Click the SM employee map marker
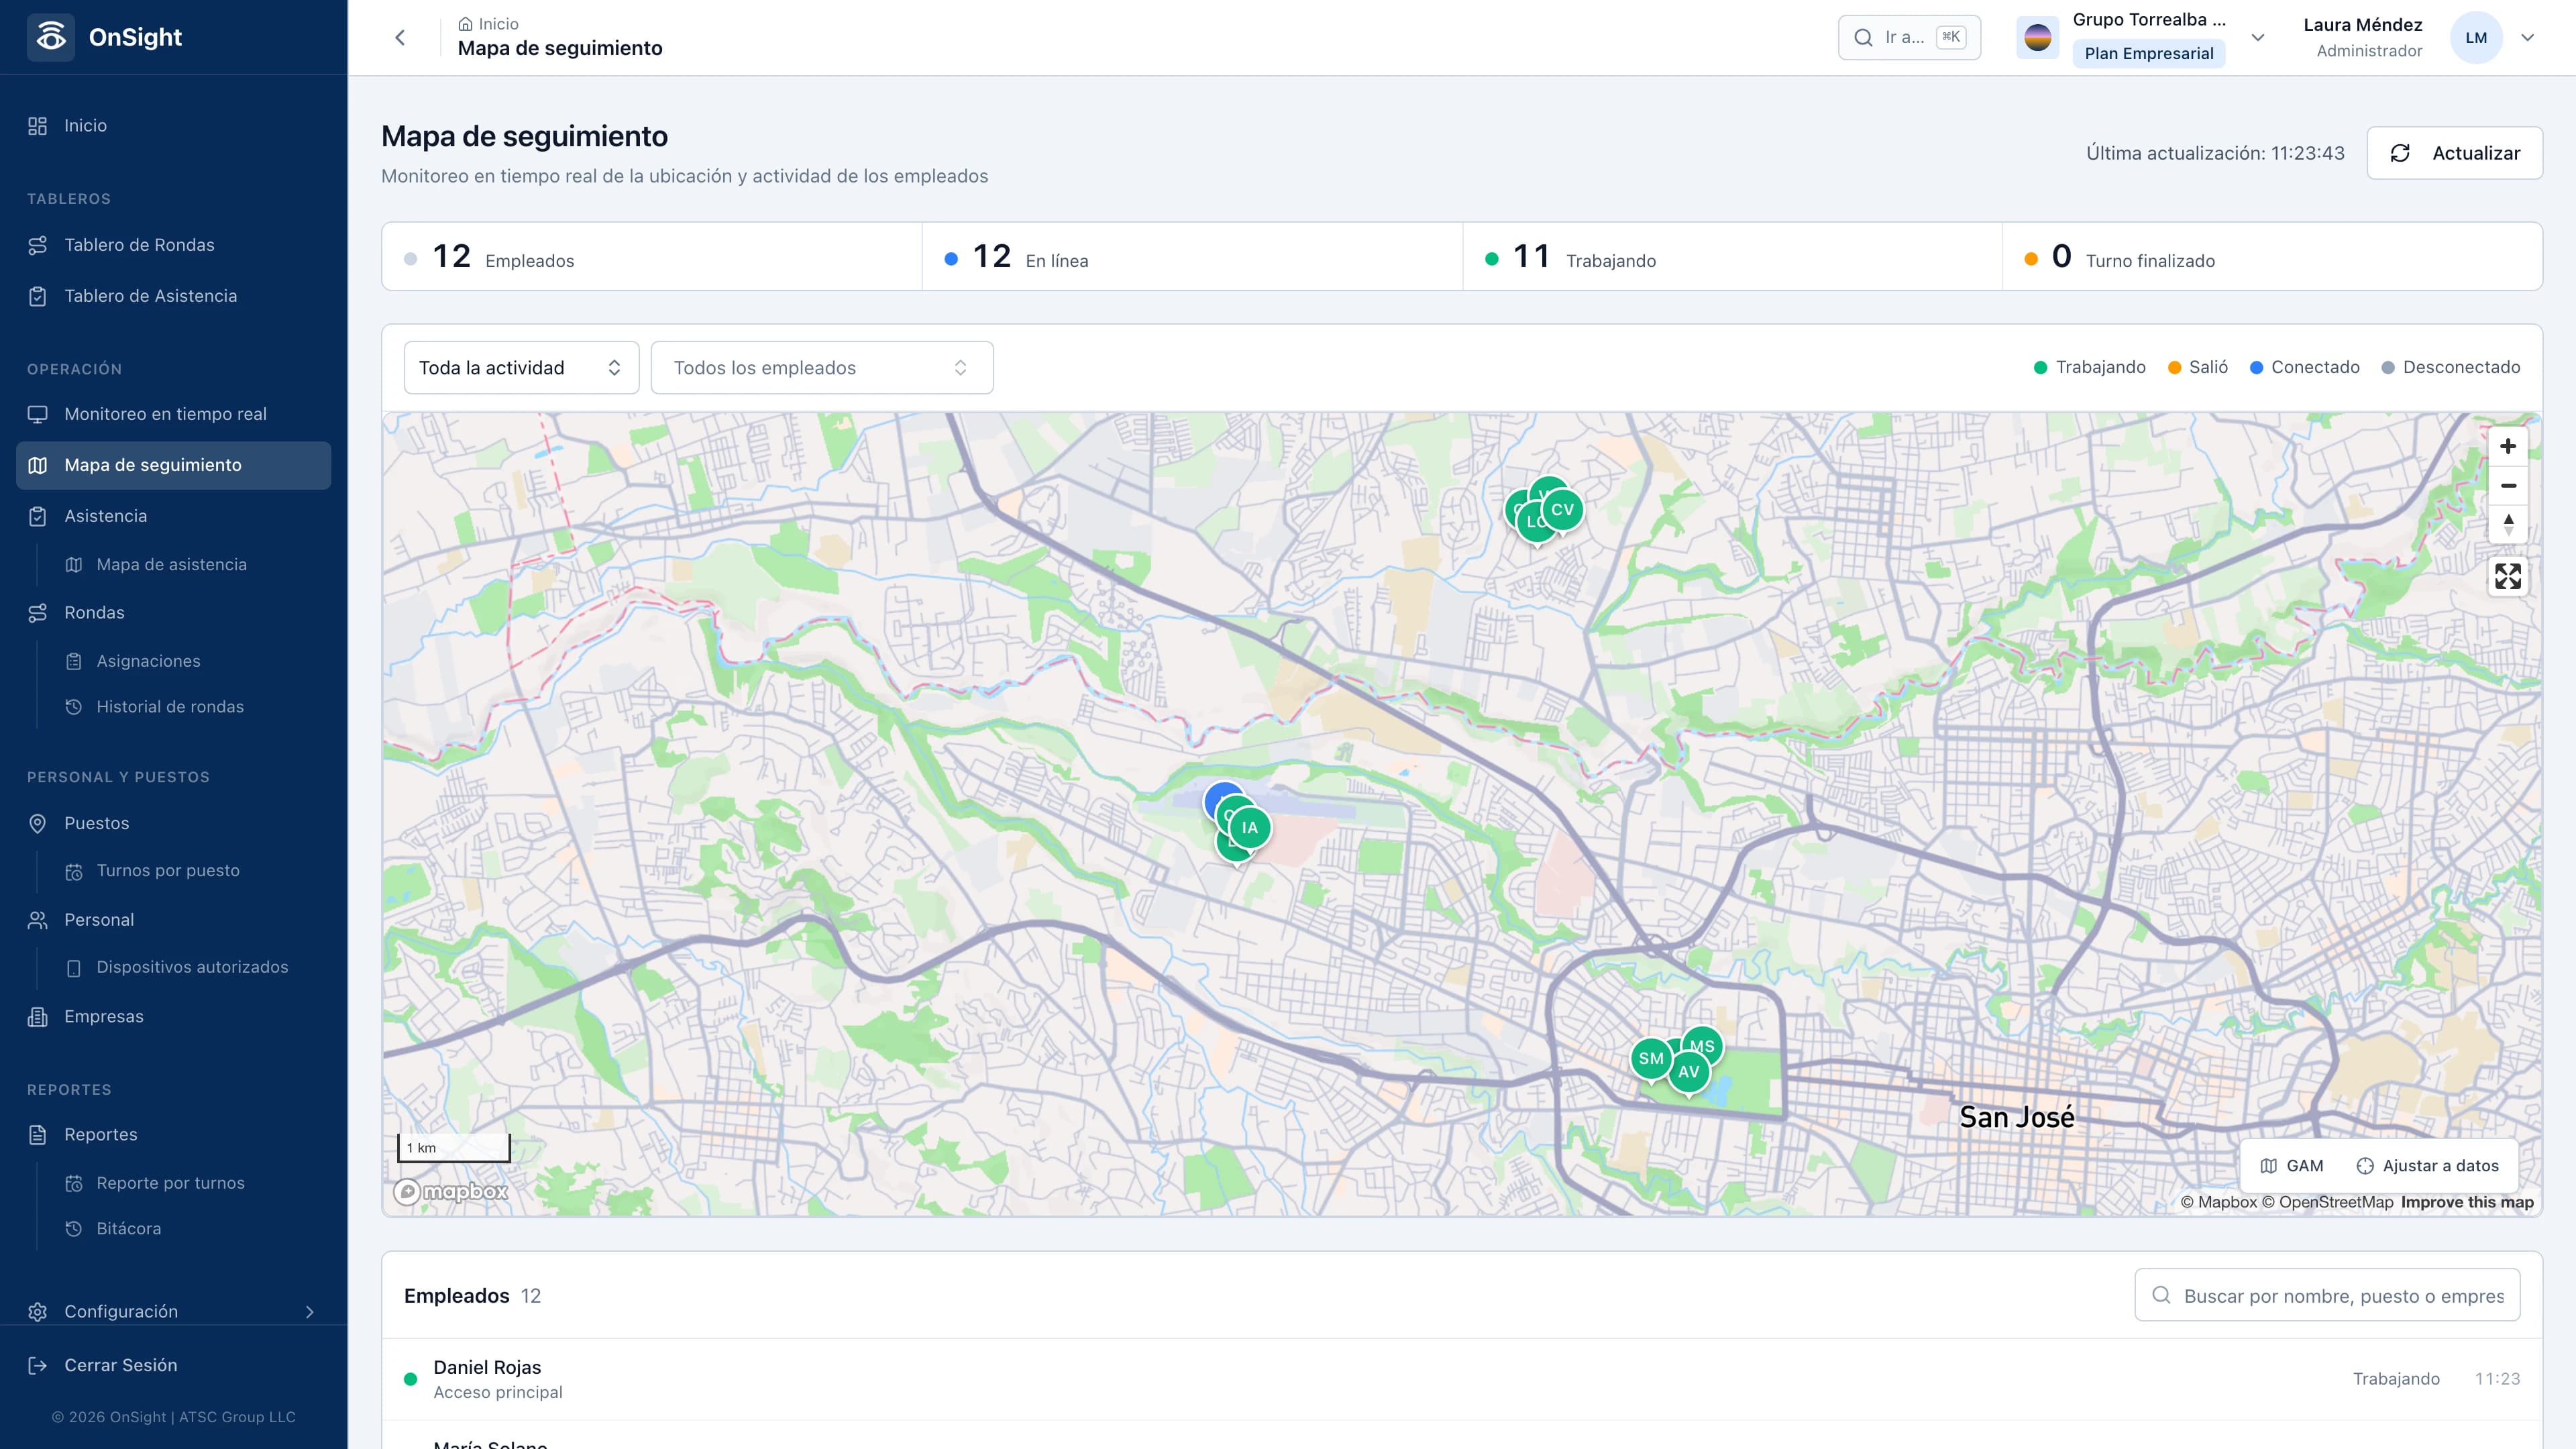The height and width of the screenshot is (1449, 2576). click(x=1651, y=1059)
